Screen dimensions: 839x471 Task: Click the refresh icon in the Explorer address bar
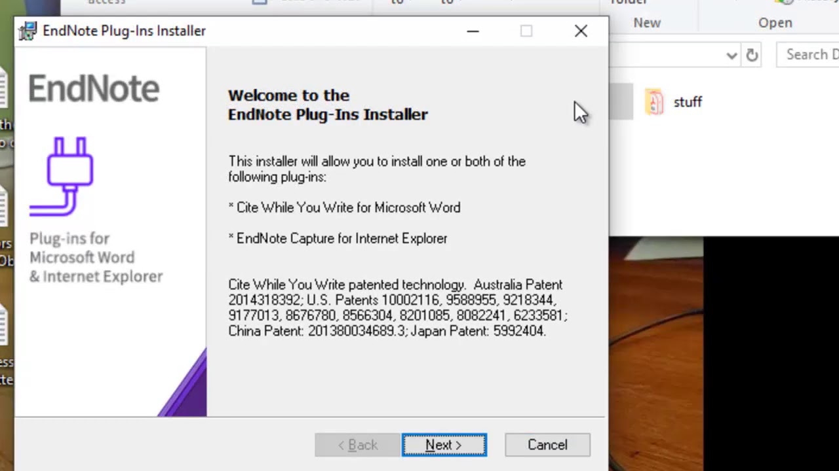pos(752,55)
